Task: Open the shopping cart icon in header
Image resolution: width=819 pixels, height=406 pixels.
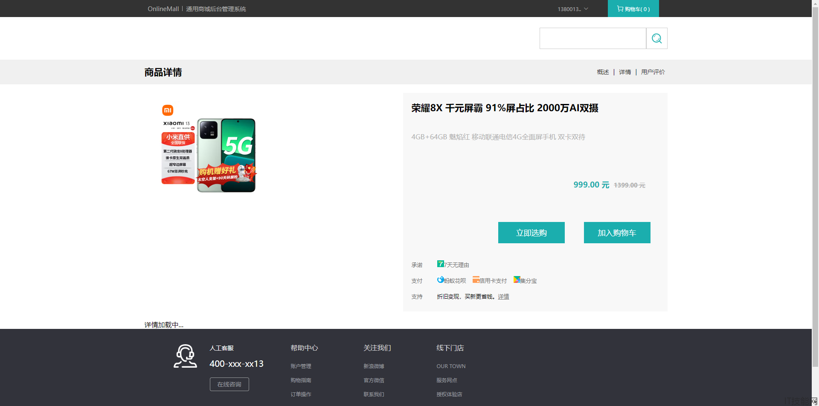Action: pyautogui.click(x=620, y=9)
